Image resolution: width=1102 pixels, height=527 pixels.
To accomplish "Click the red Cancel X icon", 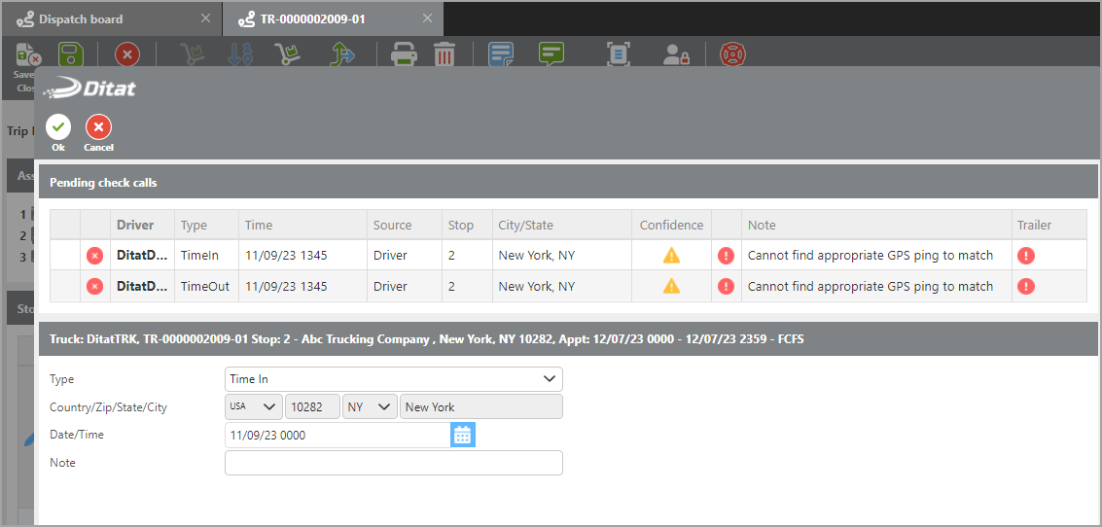I will click(98, 127).
